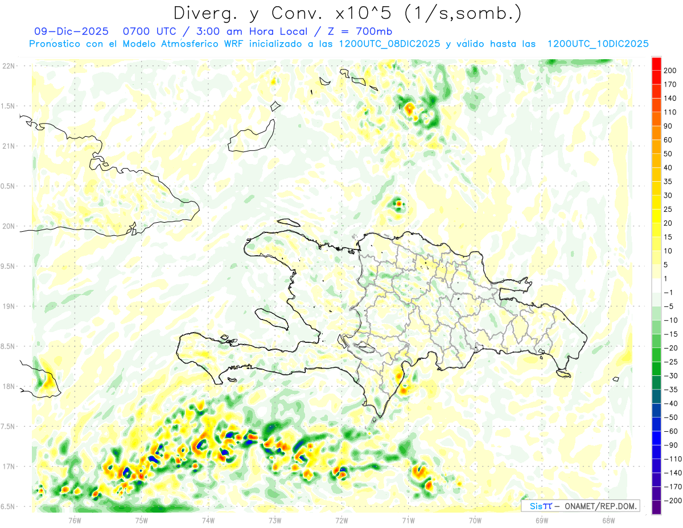Click the '17N' latitude label
The width and height of the screenshot is (683, 528).
9,466
